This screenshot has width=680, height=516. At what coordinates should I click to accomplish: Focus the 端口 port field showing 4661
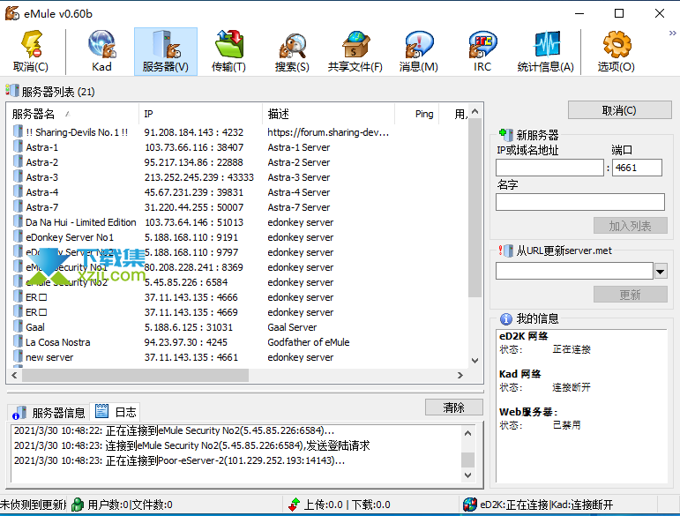[x=637, y=168]
